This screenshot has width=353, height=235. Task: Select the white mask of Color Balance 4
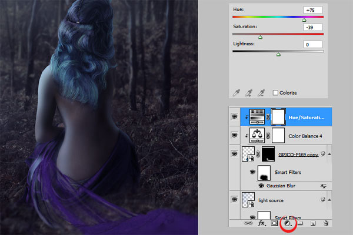point(278,136)
